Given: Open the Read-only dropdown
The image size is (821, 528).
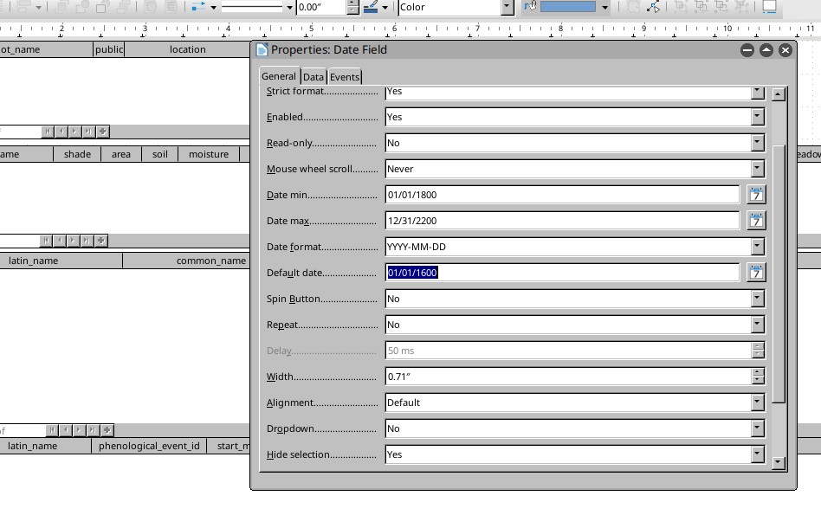Looking at the screenshot, I should [x=757, y=143].
